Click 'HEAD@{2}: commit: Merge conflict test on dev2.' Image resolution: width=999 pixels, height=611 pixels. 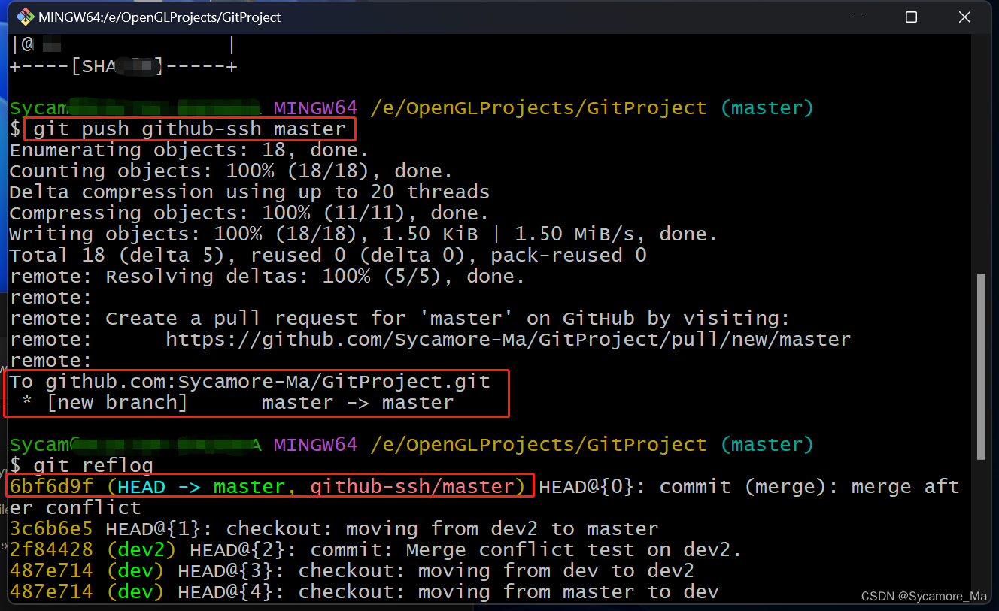point(466,550)
